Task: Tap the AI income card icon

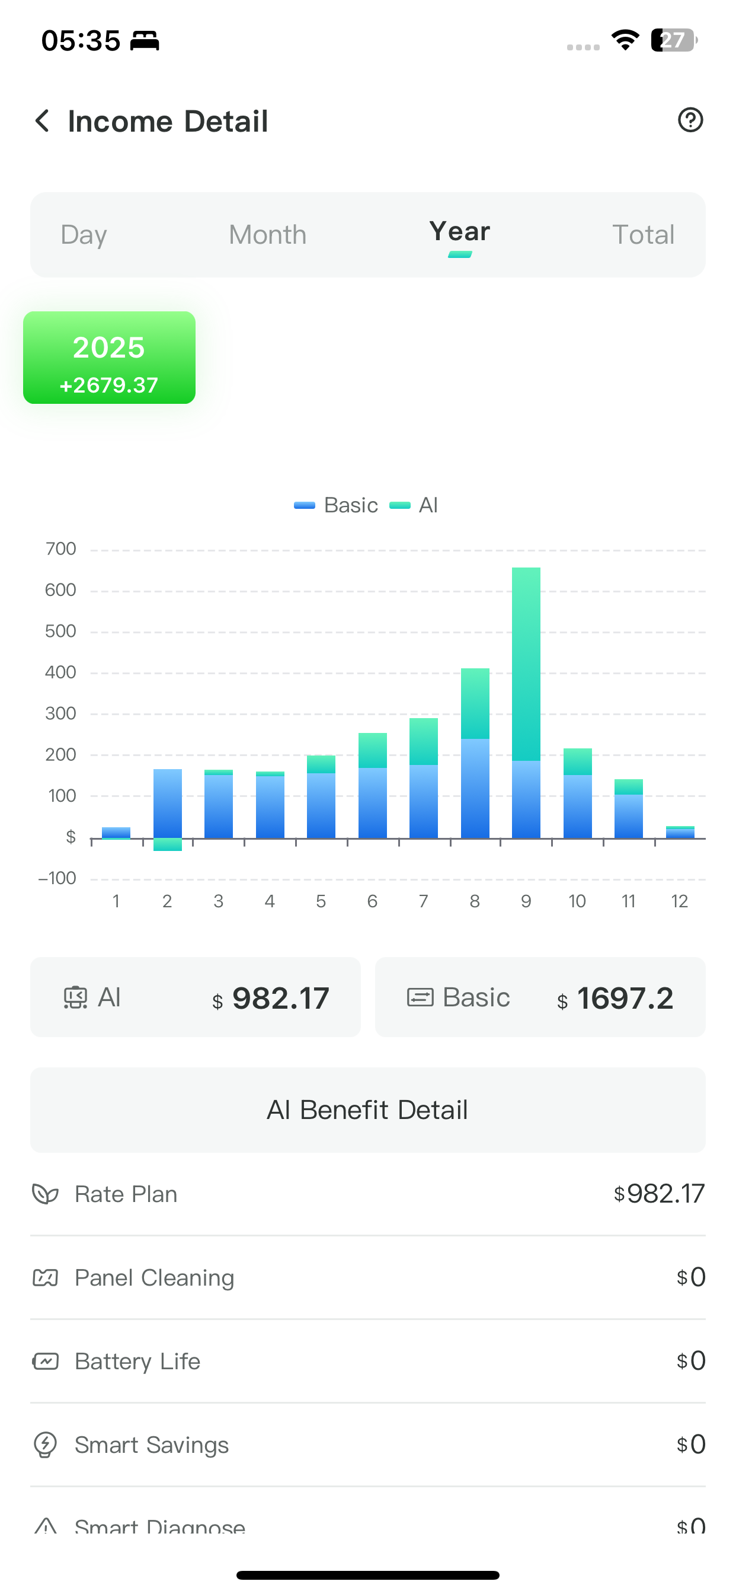Action: pyautogui.click(x=75, y=997)
